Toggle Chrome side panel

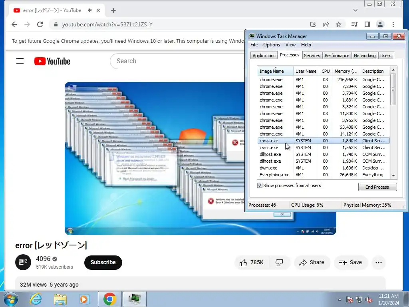[x=367, y=24]
